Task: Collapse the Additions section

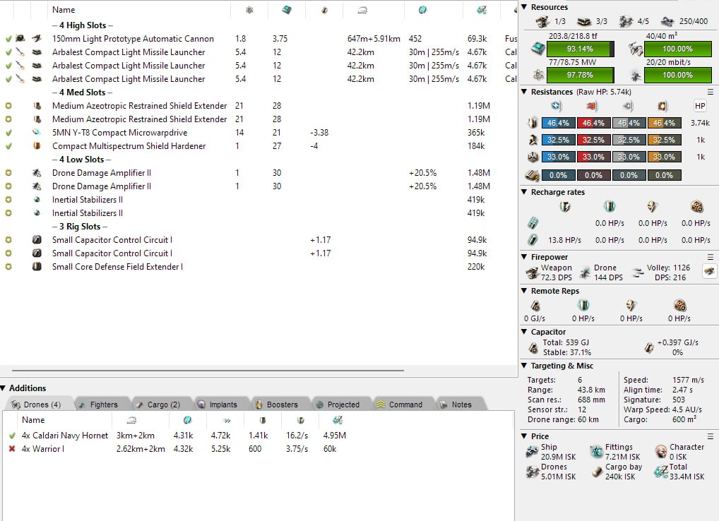Action: point(4,388)
